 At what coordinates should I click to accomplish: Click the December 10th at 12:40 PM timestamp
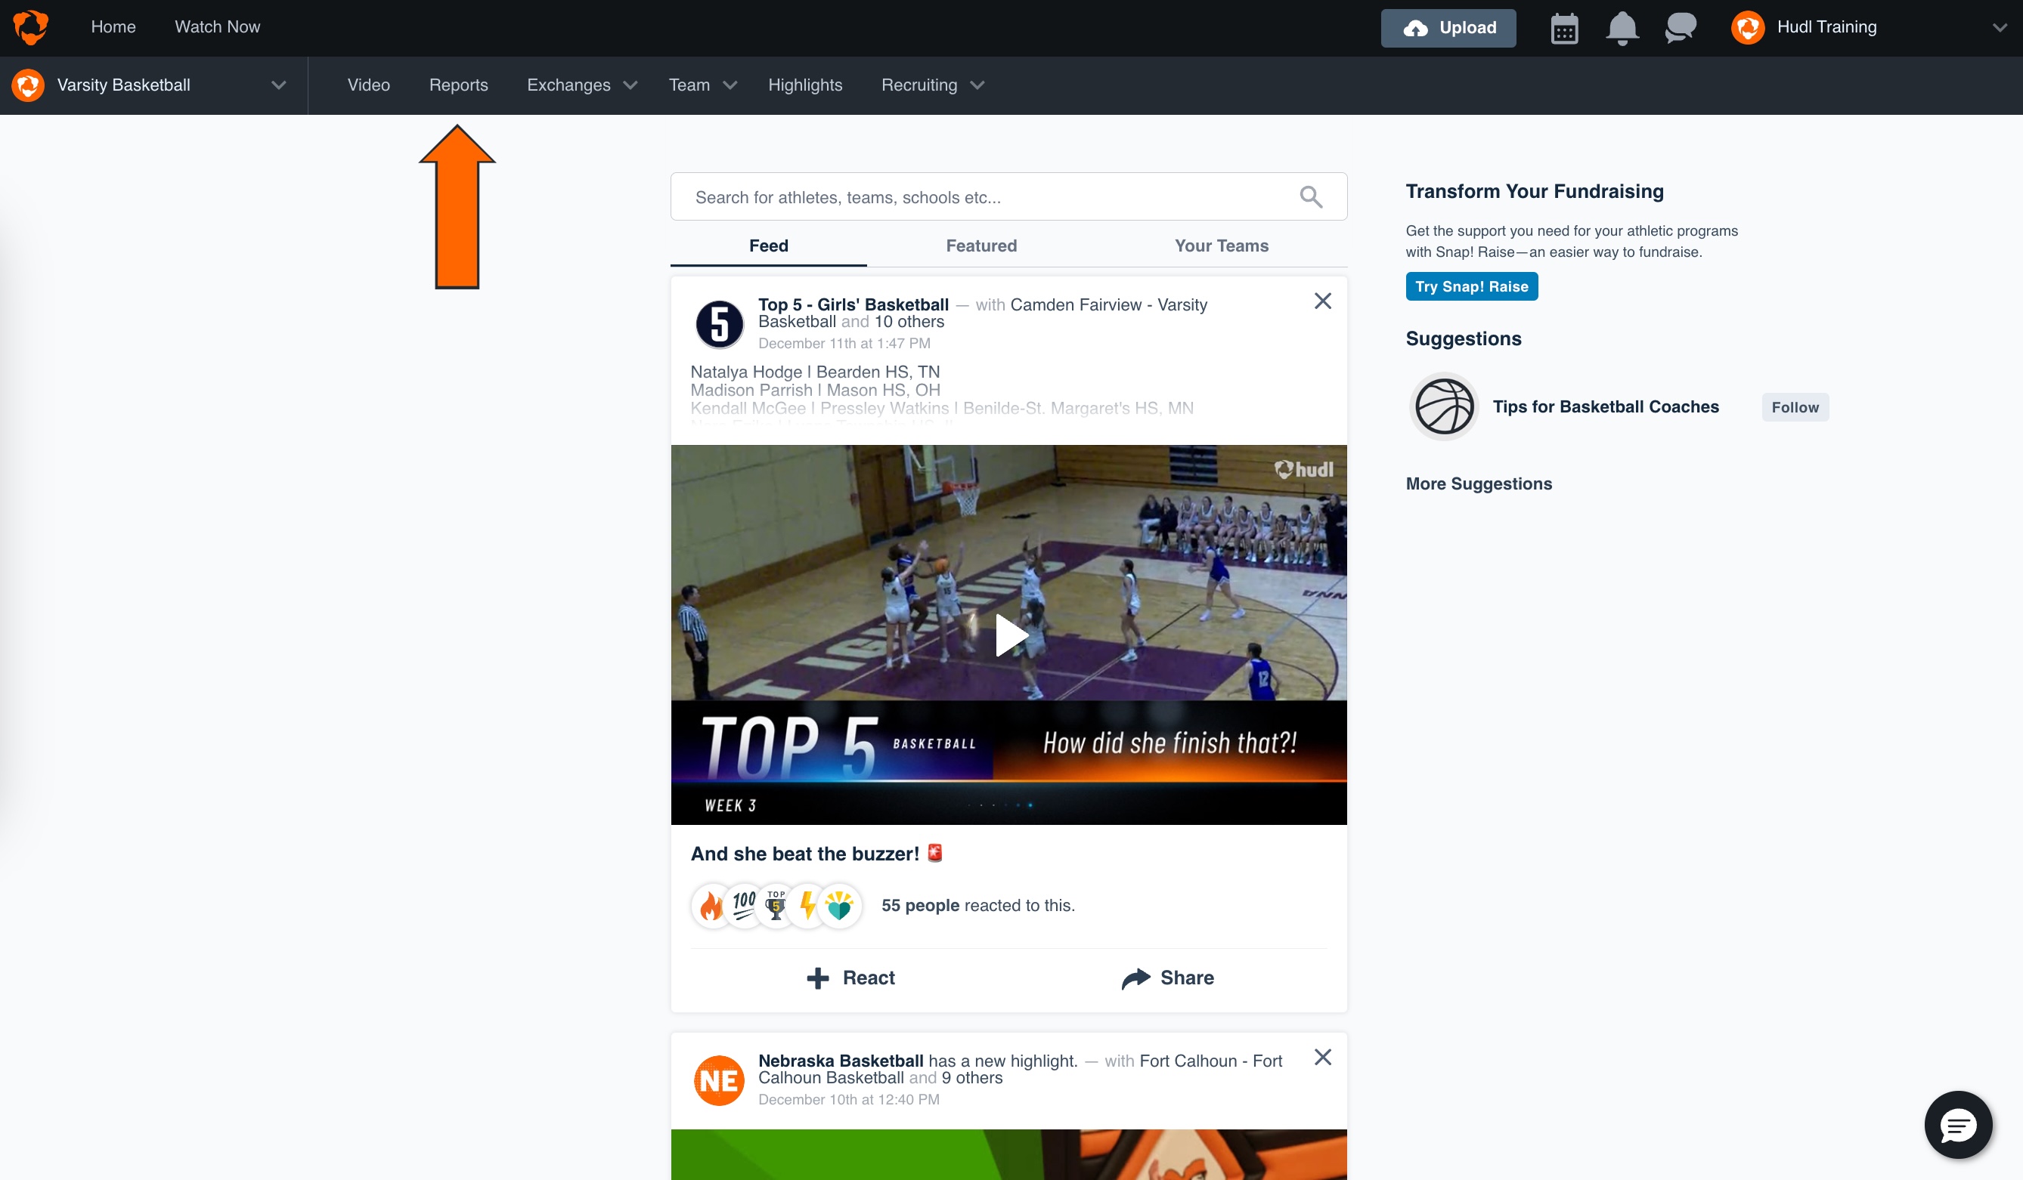pyautogui.click(x=848, y=1100)
